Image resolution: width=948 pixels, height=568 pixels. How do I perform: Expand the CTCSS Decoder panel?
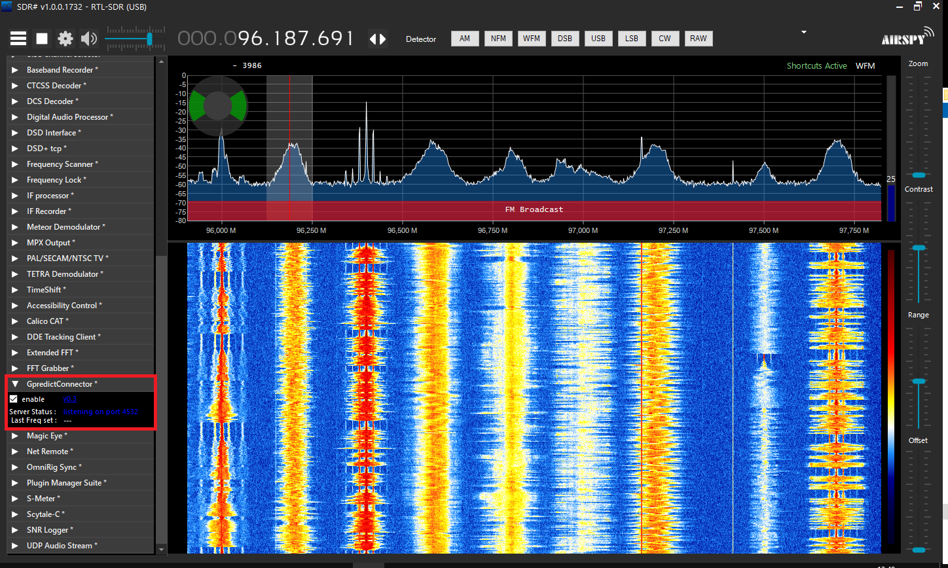(81, 86)
